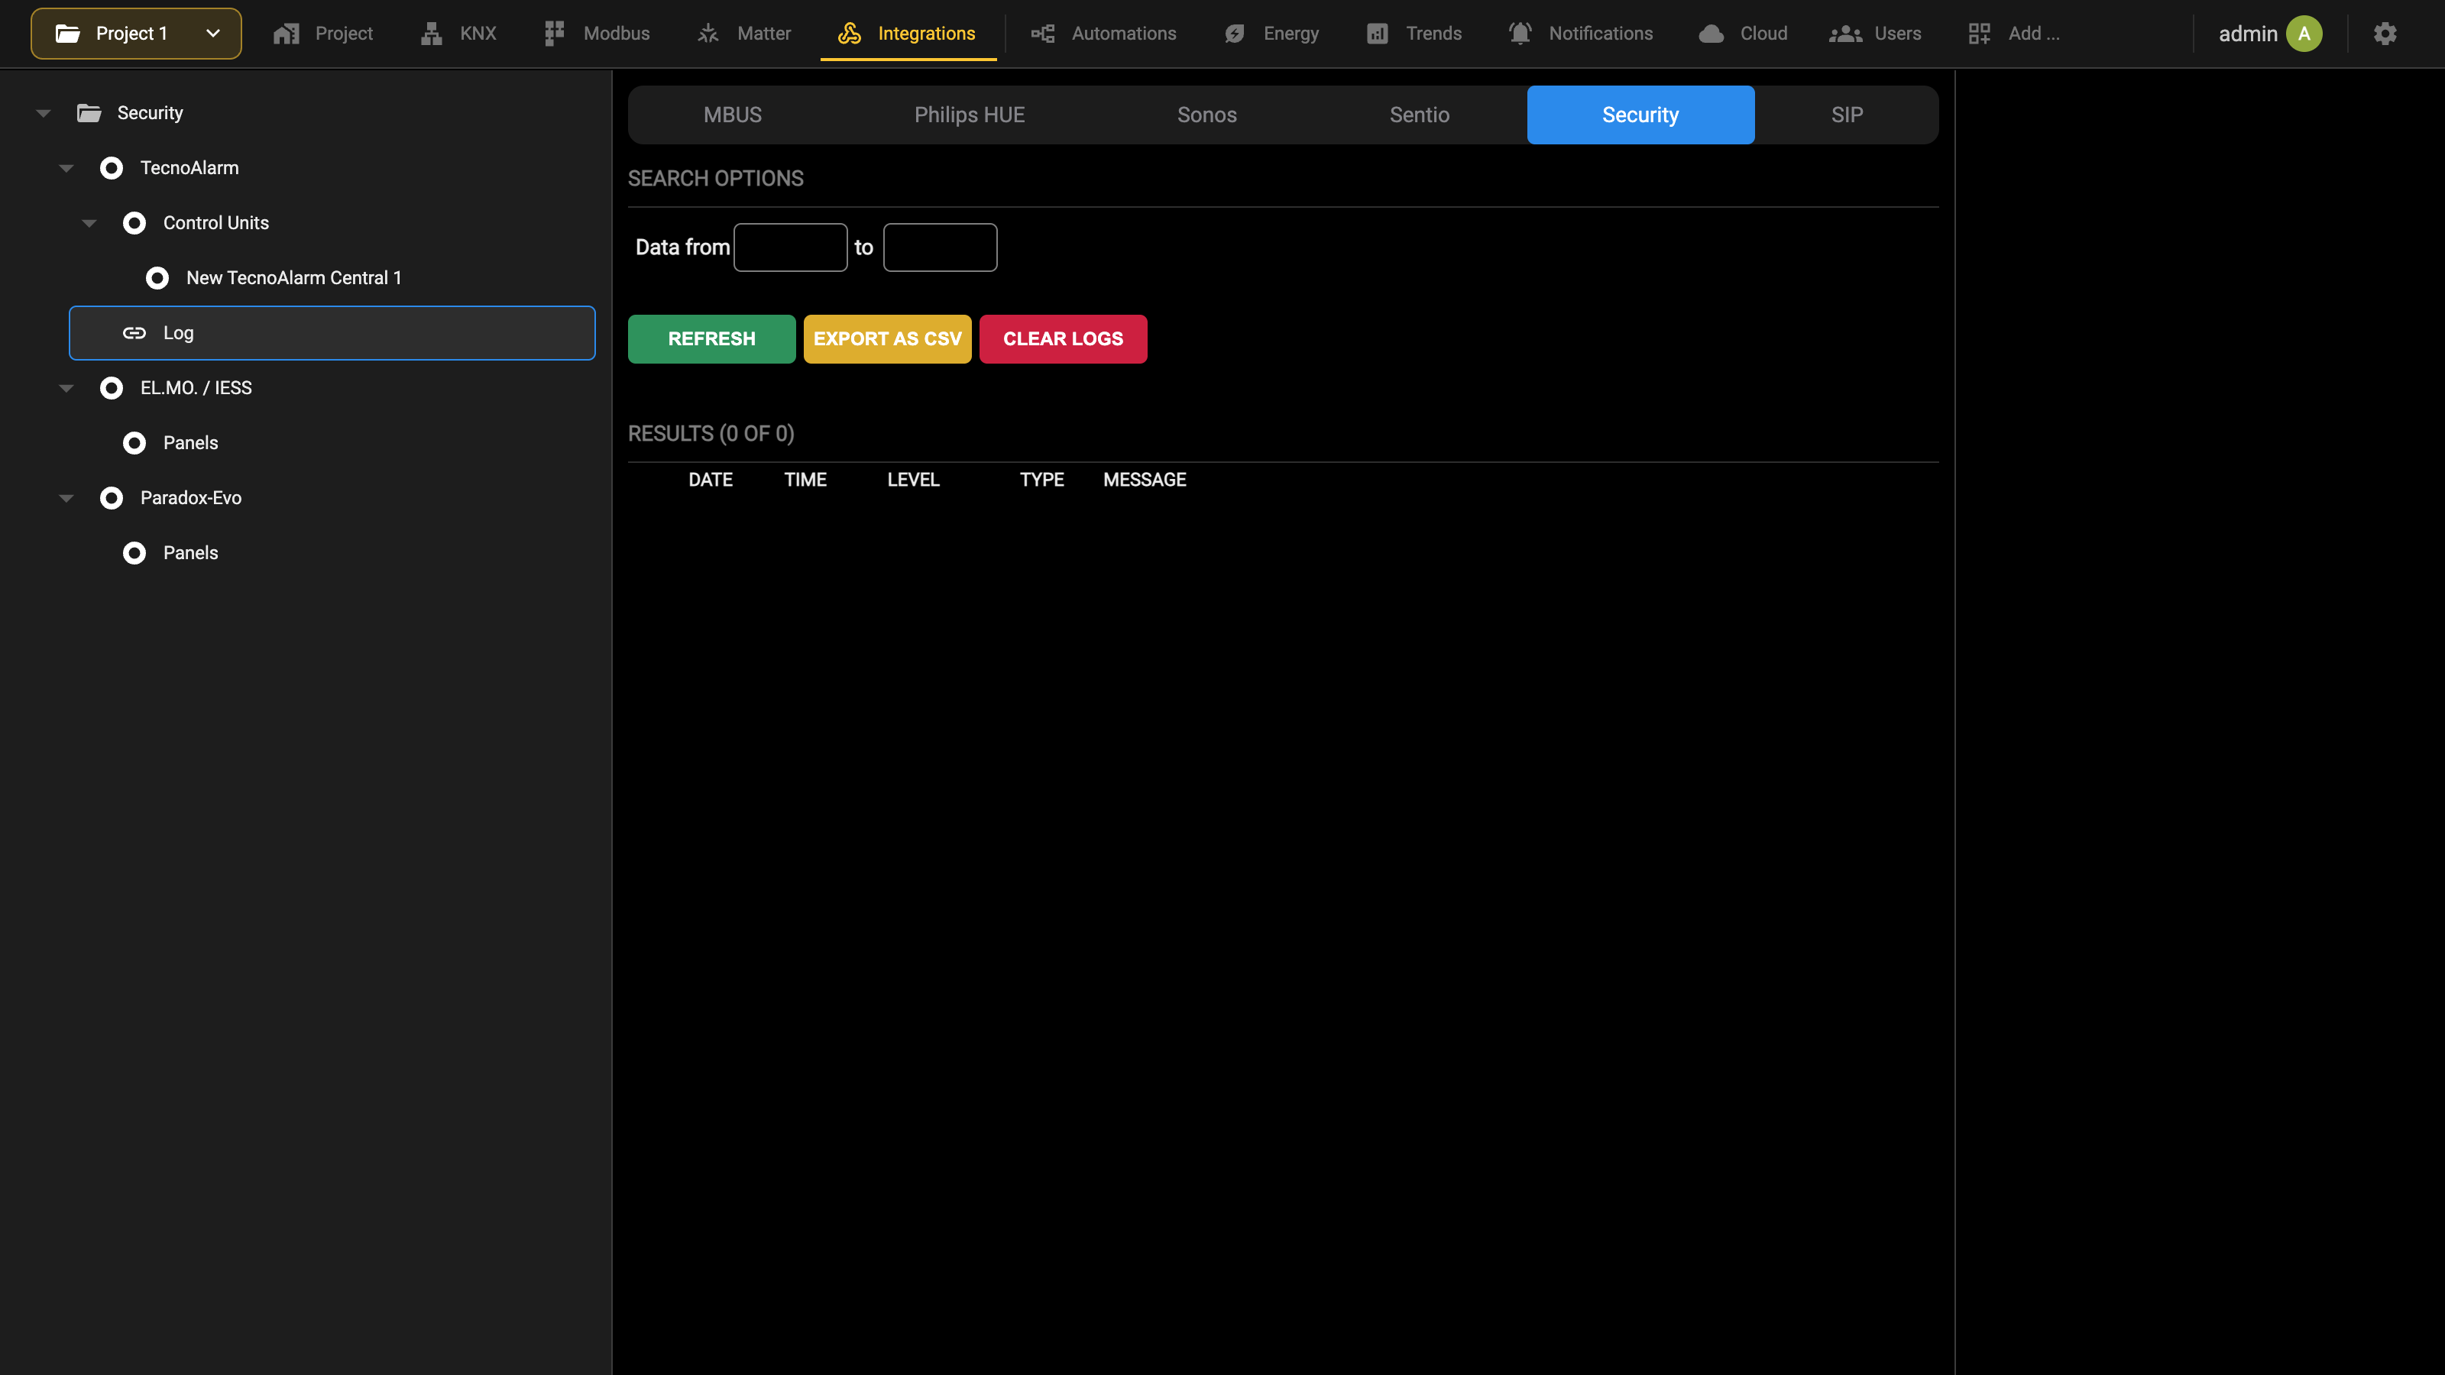2445x1375 pixels.
Task: Click EXPORT AS CSV button
Action: coord(887,338)
